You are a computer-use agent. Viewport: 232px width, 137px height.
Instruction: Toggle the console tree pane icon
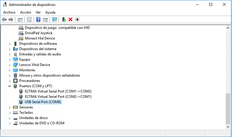click(20, 19)
